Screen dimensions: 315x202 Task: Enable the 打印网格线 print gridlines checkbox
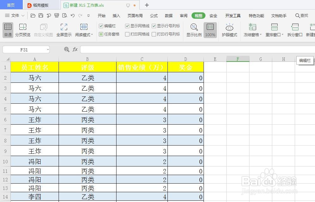pyautogui.click(x=127, y=34)
